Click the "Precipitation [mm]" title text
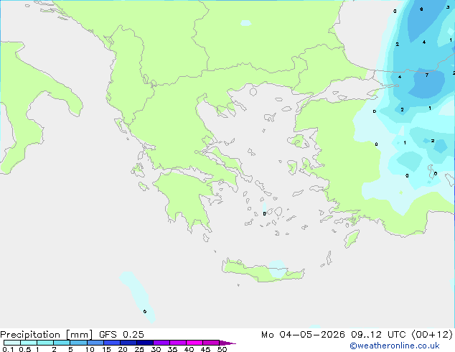This screenshot has height=352, width=455. pyautogui.click(x=47, y=335)
